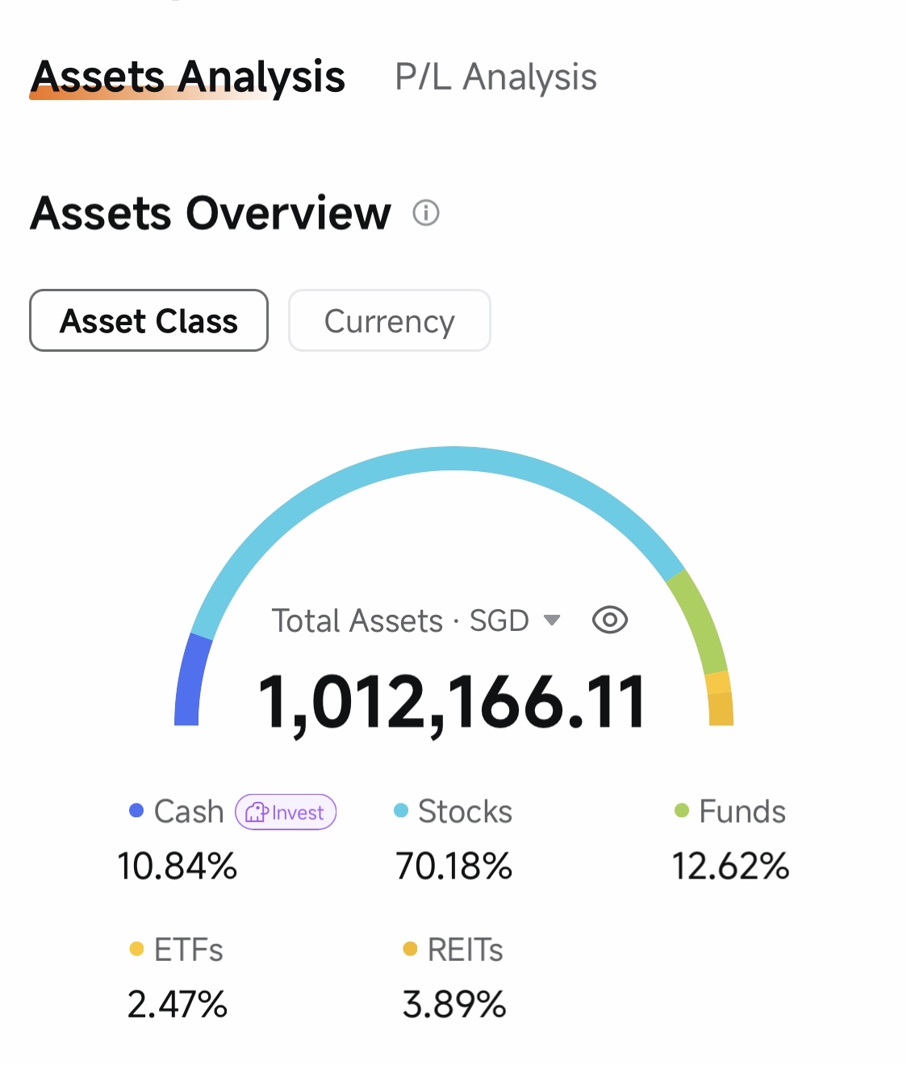Open the Stocks 70.18% allocation item
907x1065 pixels.
453,839
